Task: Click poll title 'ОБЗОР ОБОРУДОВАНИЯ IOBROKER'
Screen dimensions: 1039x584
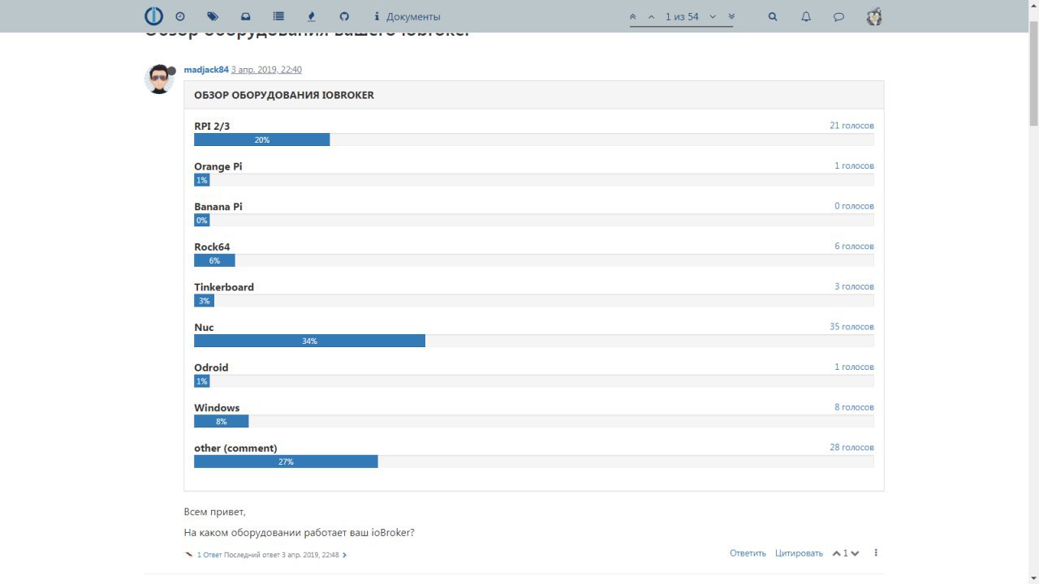Action: click(284, 95)
